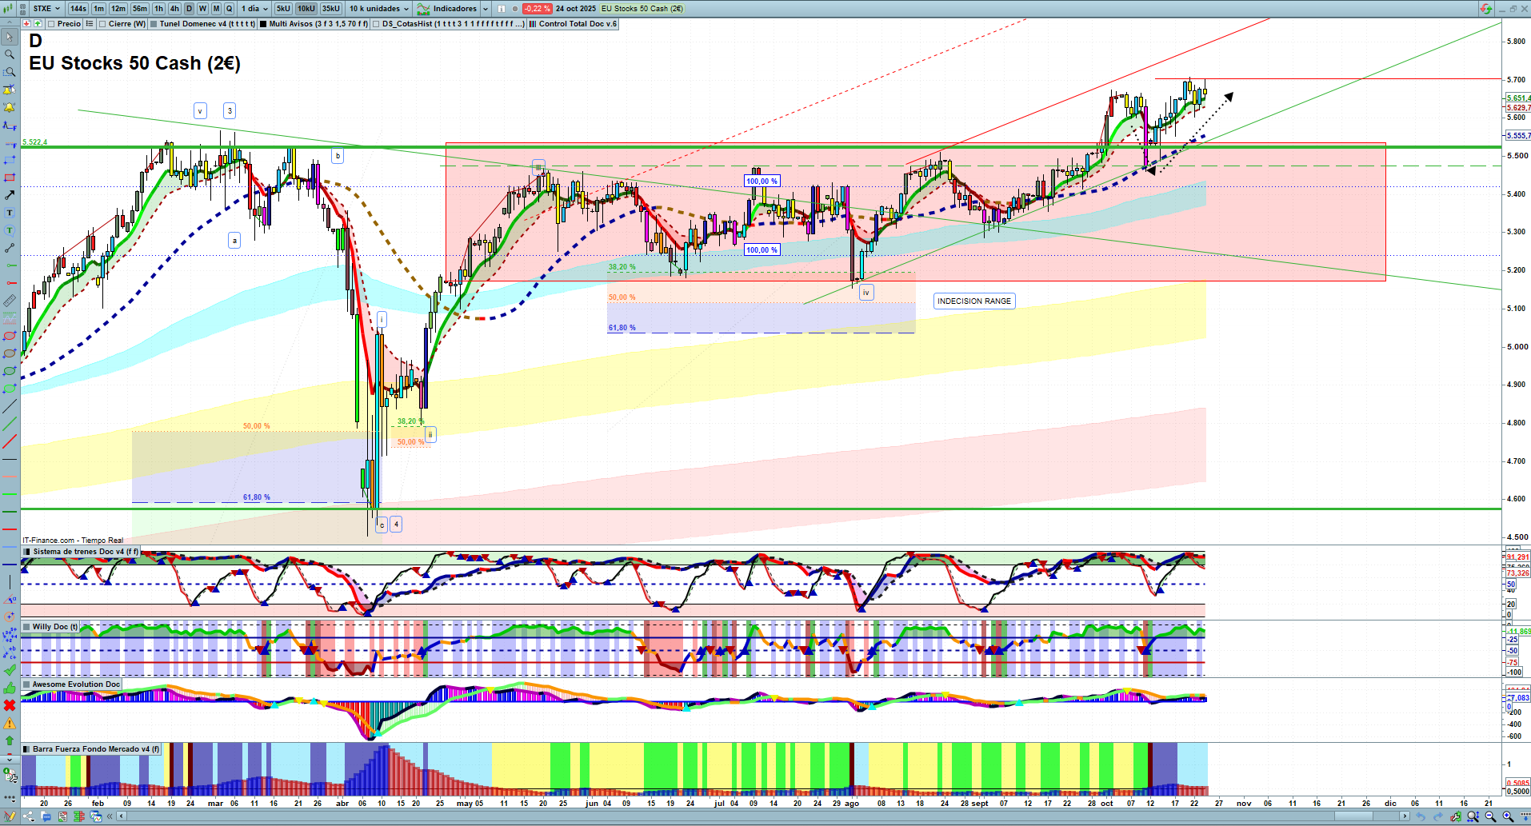The image size is (1531, 826).
Task: Select the Control Total Doc v.6 tab
Action: [x=576, y=24]
